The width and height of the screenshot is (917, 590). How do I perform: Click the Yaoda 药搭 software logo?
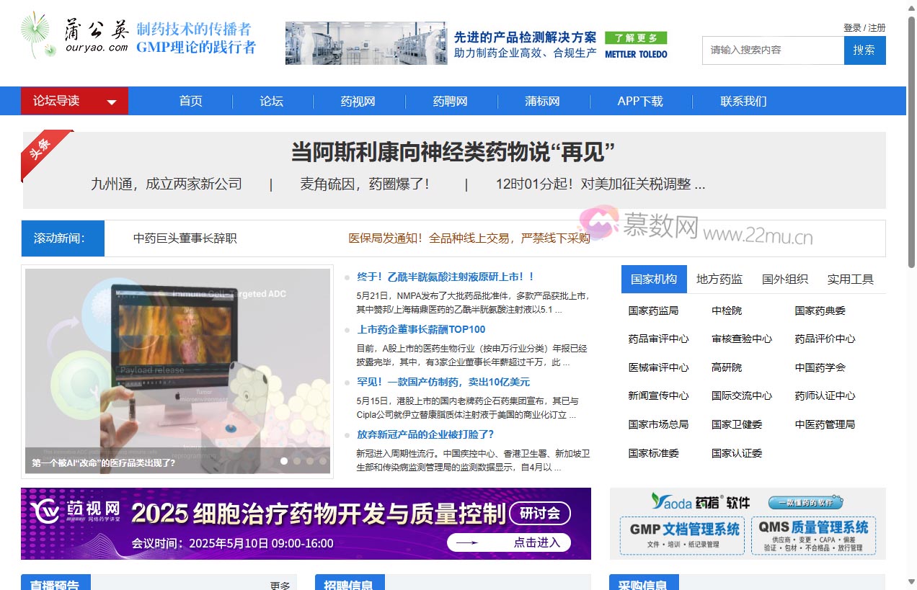pyautogui.click(x=700, y=502)
